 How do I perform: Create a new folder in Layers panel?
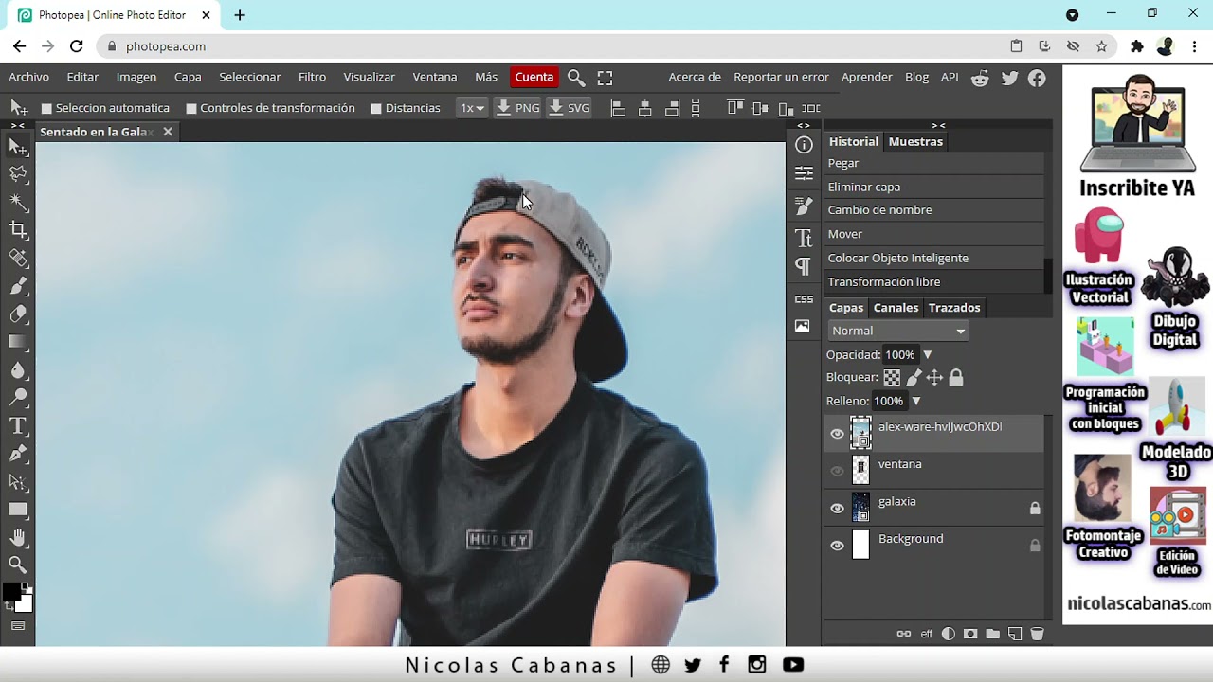(992, 634)
